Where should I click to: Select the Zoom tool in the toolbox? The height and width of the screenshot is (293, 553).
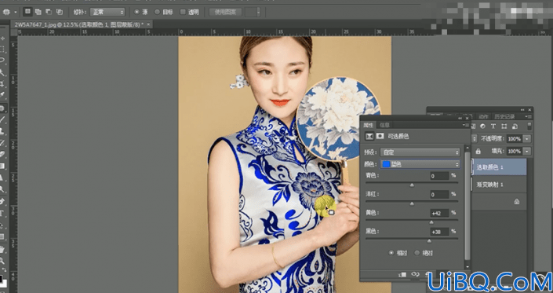click(x=3, y=261)
